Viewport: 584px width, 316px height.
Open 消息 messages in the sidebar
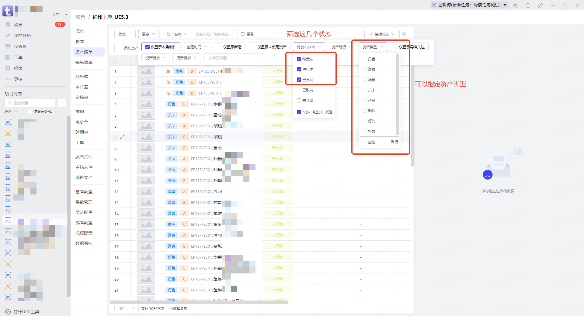(x=18, y=25)
